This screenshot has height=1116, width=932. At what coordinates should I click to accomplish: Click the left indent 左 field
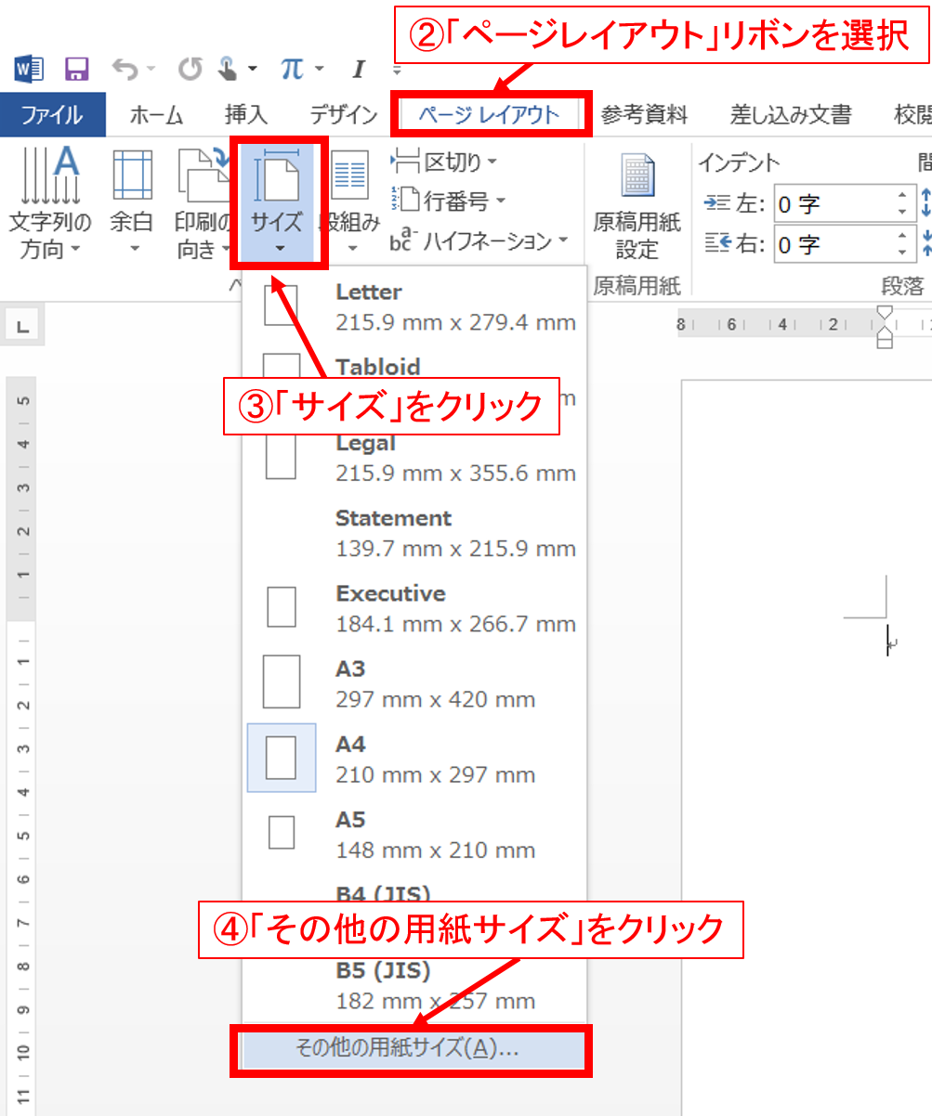point(845,203)
